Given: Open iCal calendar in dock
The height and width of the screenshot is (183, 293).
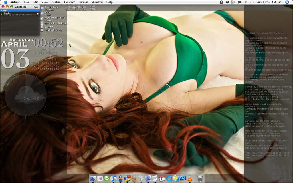Looking at the screenshot, I should point(162,178).
